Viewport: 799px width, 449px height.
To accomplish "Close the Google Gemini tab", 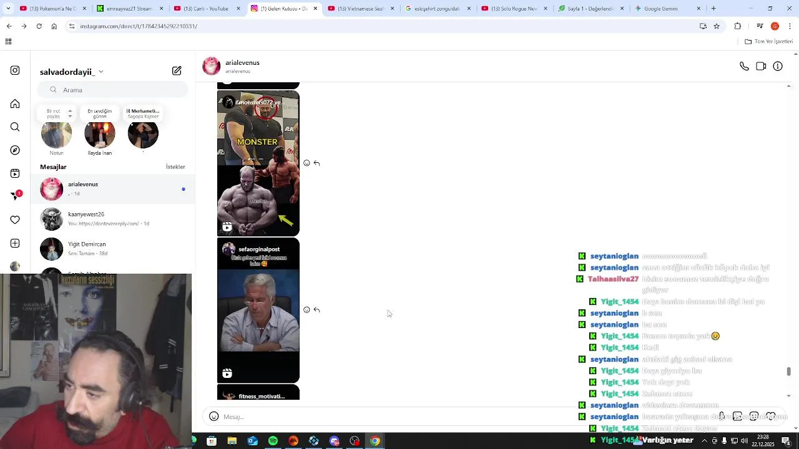I will tap(699, 9).
